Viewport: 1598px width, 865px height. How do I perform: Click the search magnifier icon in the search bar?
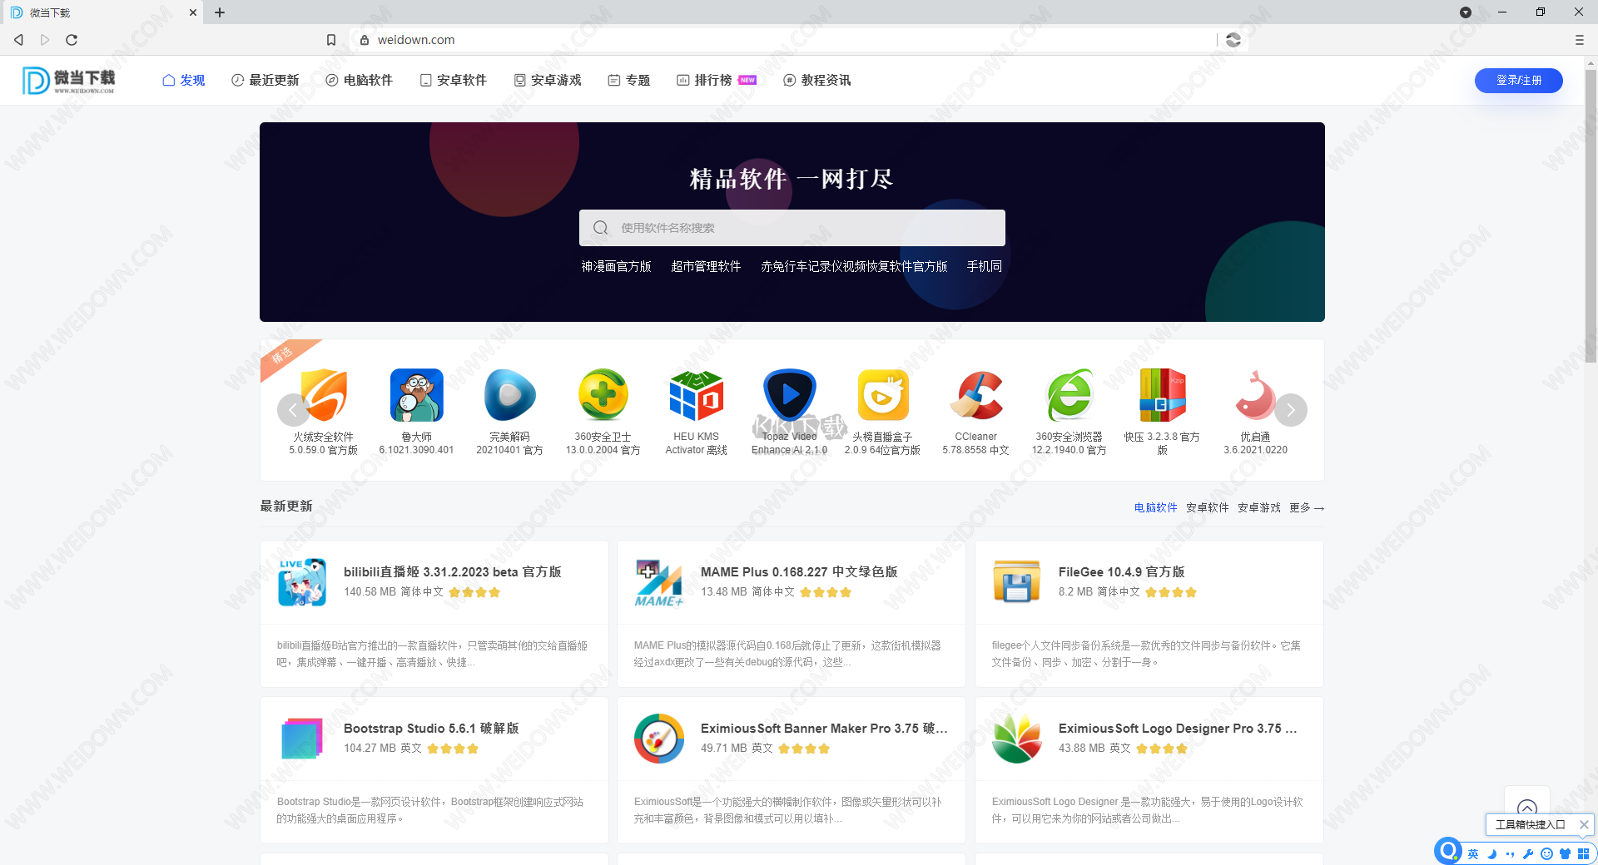tap(600, 227)
